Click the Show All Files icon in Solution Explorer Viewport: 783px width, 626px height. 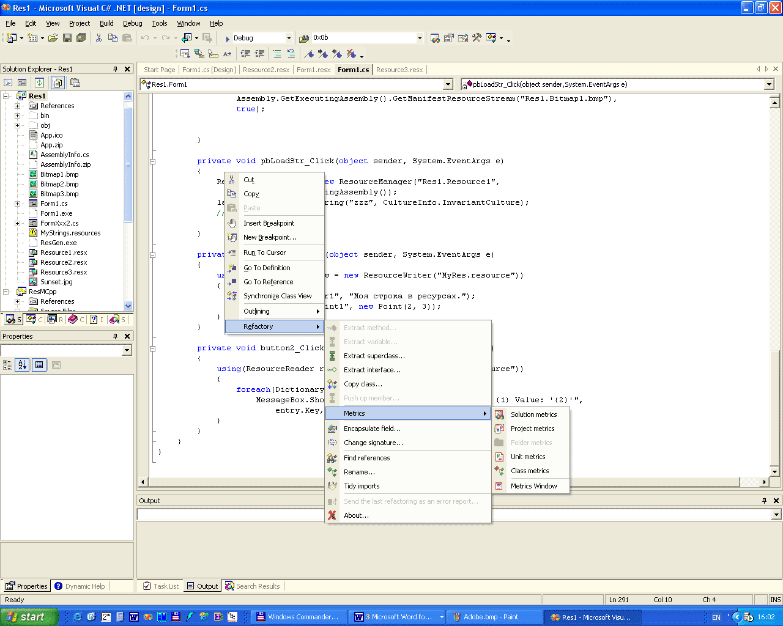coord(58,83)
